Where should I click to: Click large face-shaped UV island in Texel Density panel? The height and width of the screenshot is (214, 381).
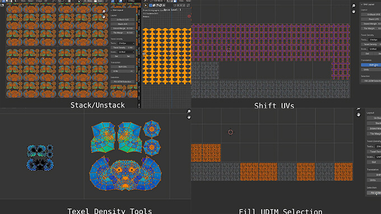point(126,174)
